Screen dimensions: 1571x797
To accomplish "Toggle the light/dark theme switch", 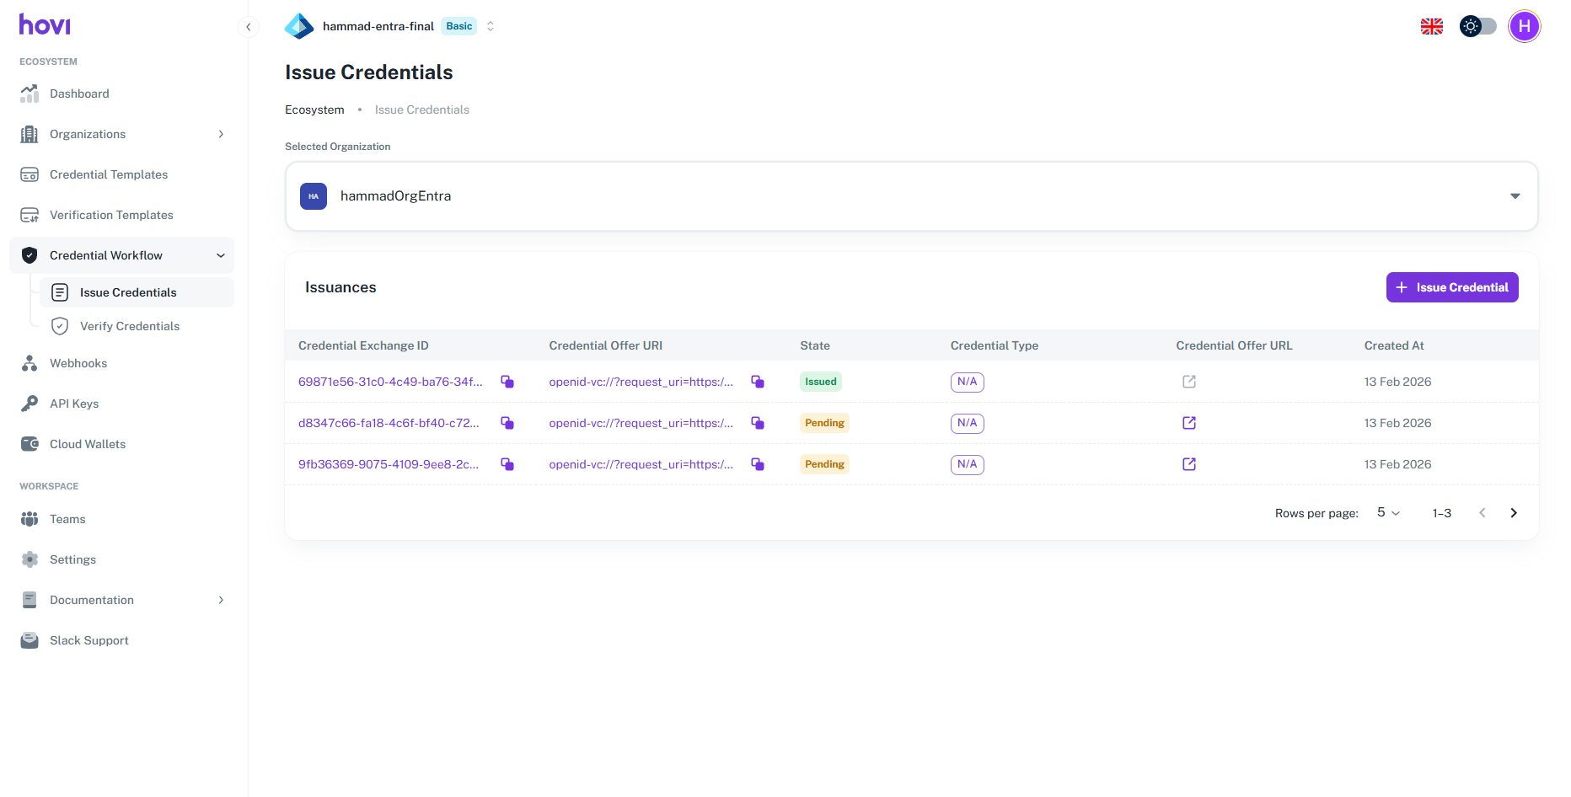I will 1478,27.
